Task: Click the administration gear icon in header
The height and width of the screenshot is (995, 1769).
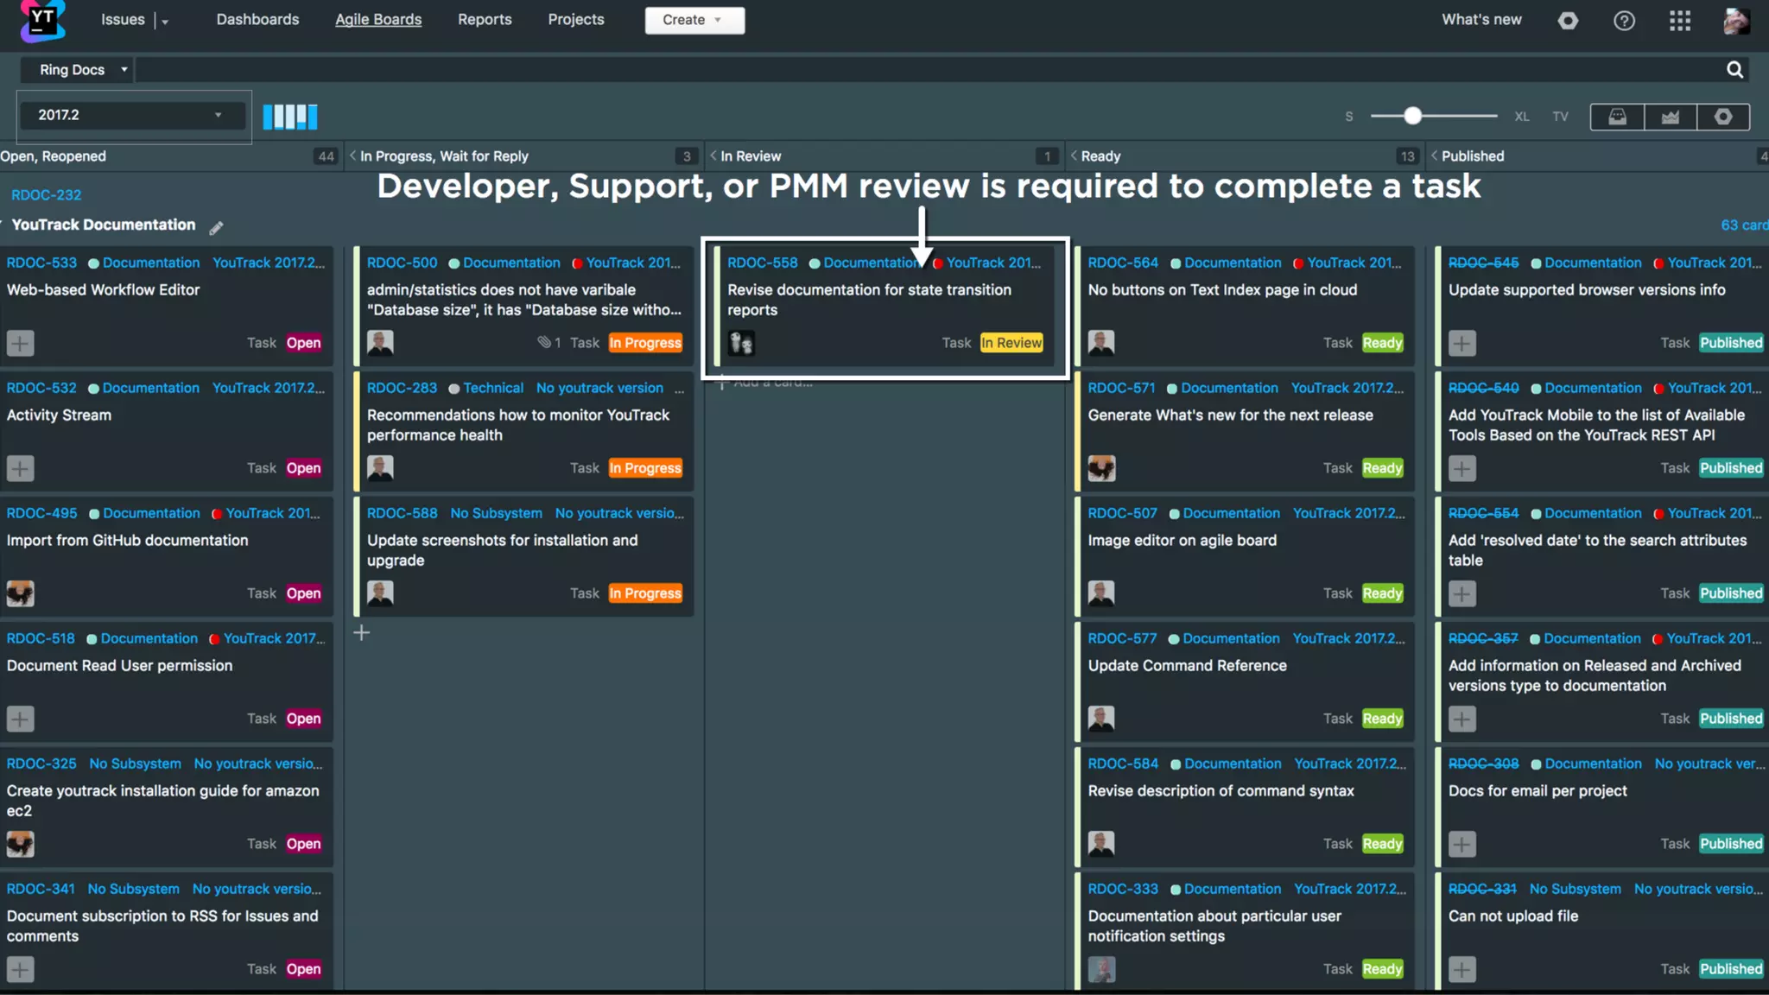Action: point(1568,20)
